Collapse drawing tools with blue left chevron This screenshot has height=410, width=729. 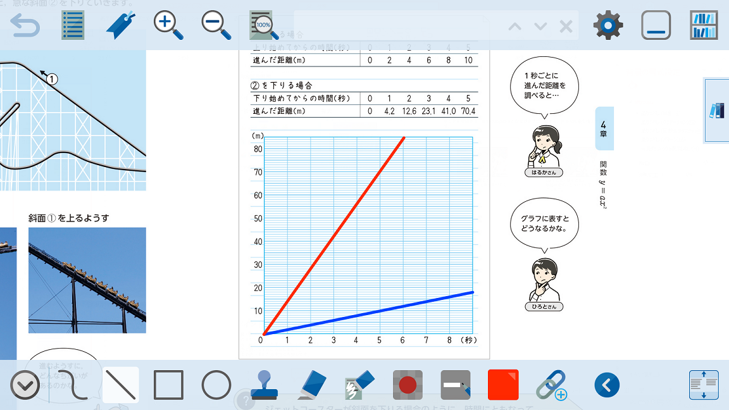[607, 385]
